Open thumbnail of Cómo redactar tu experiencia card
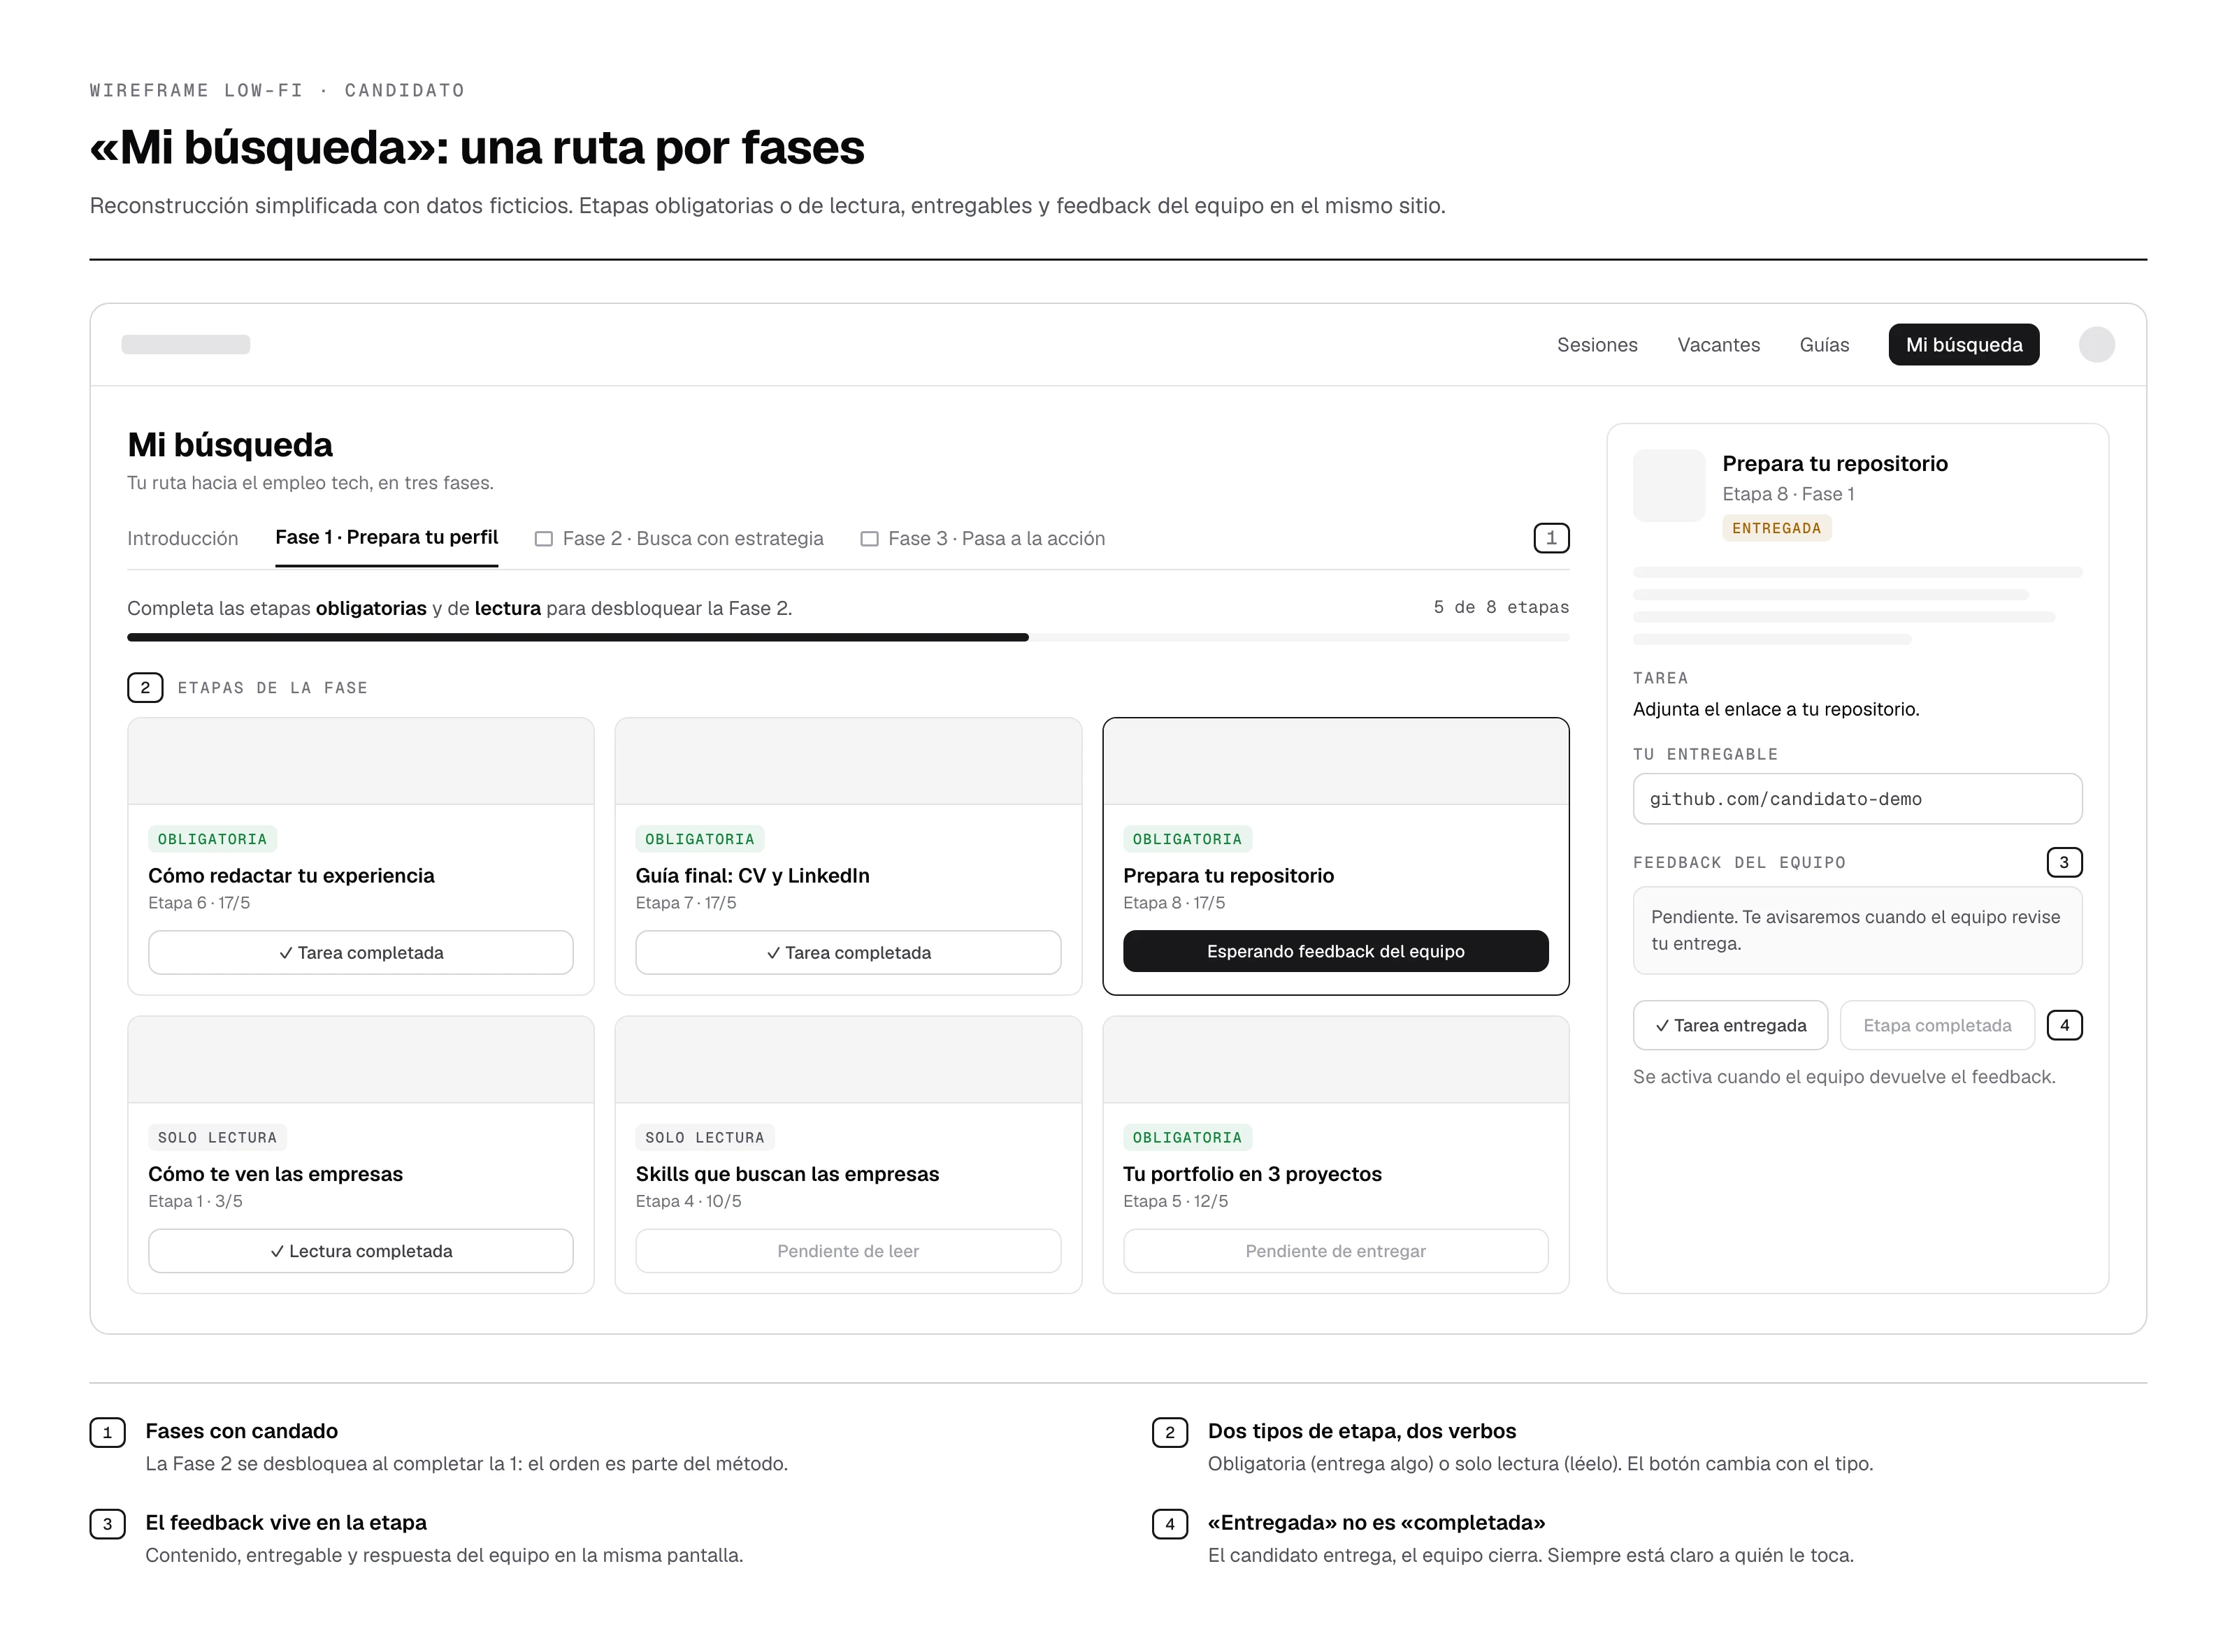 [360, 761]
